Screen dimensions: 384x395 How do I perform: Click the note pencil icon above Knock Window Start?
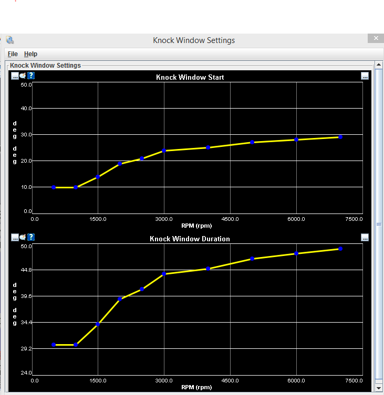point(23,76)
